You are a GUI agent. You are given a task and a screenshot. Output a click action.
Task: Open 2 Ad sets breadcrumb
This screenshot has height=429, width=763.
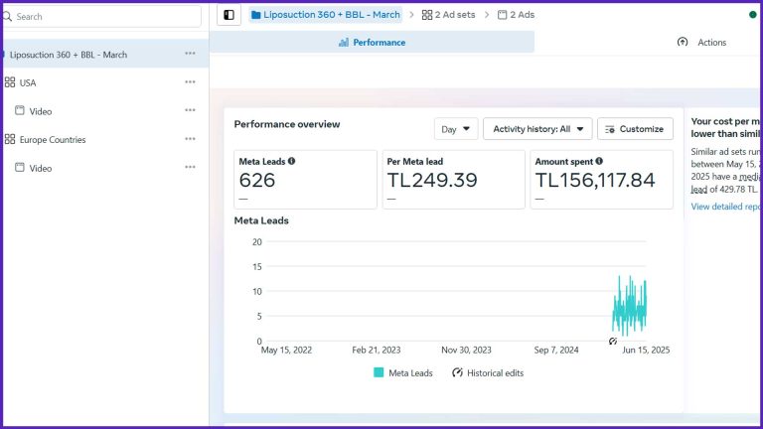449,15
